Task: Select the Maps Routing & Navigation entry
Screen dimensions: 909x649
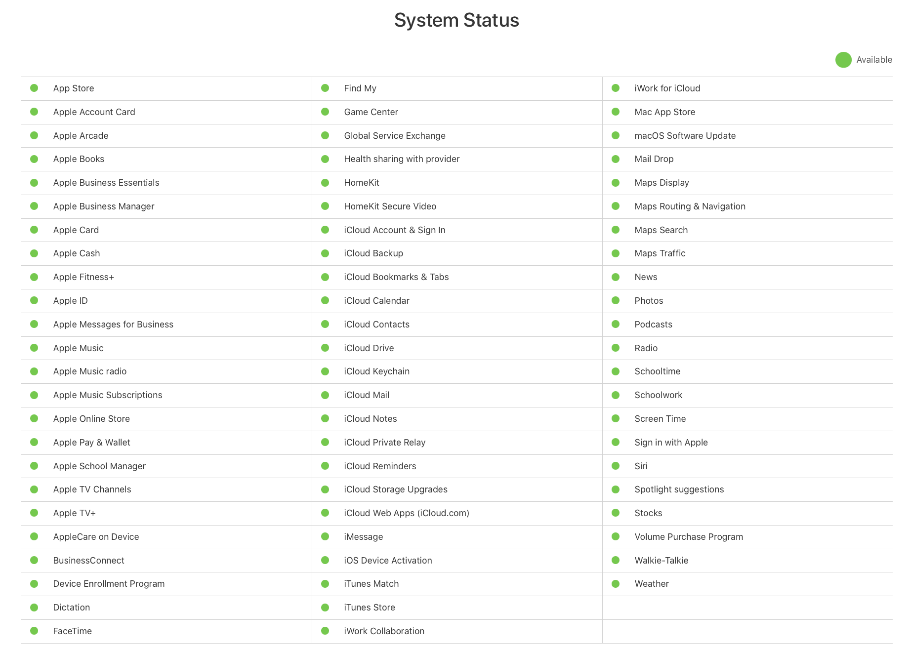Action: click(690, 206)
